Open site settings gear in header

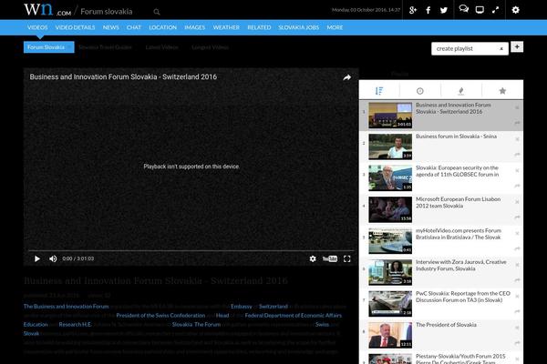pos(516,10)
